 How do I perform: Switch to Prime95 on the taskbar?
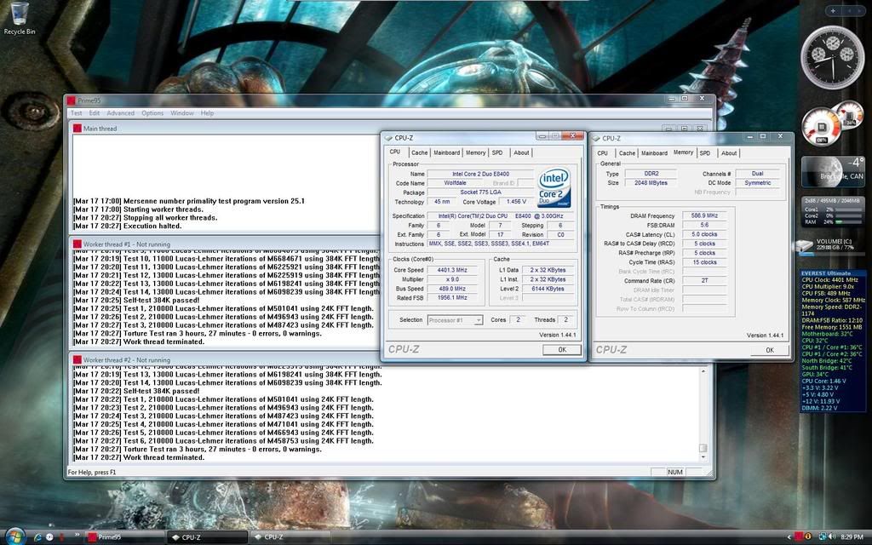[x=125, y=537]
